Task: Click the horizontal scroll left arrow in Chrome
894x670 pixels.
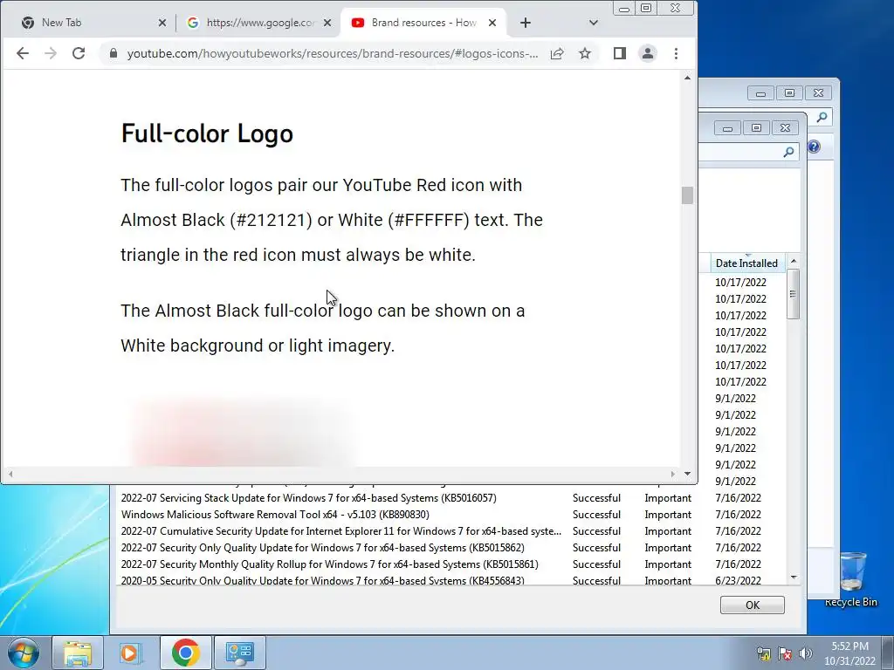Action: (10, 474)
